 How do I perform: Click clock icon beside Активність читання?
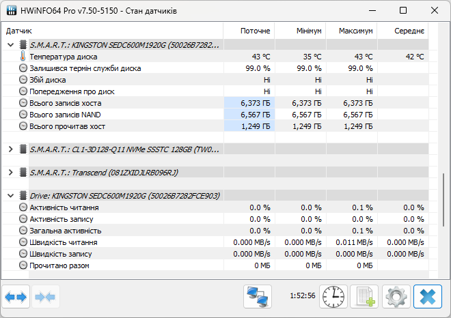tap(23, 207)
